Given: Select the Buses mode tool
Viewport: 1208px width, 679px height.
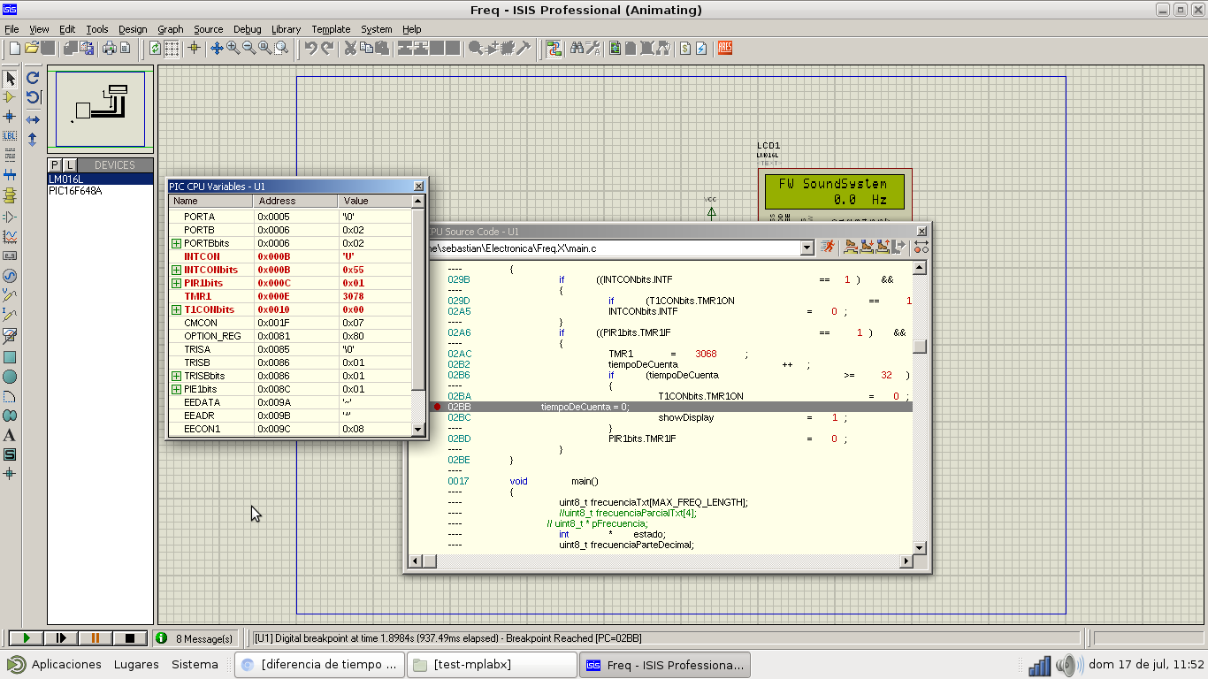Looking at the screenshot, I should click(11, 175).
